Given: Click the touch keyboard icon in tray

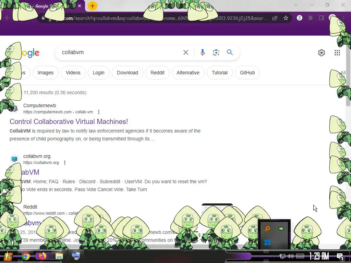Looking at the screenshot, I should pos(300,256).
